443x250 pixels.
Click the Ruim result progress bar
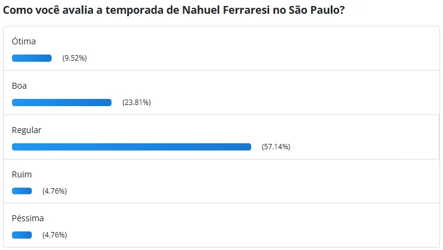click(x=22, y=191)
